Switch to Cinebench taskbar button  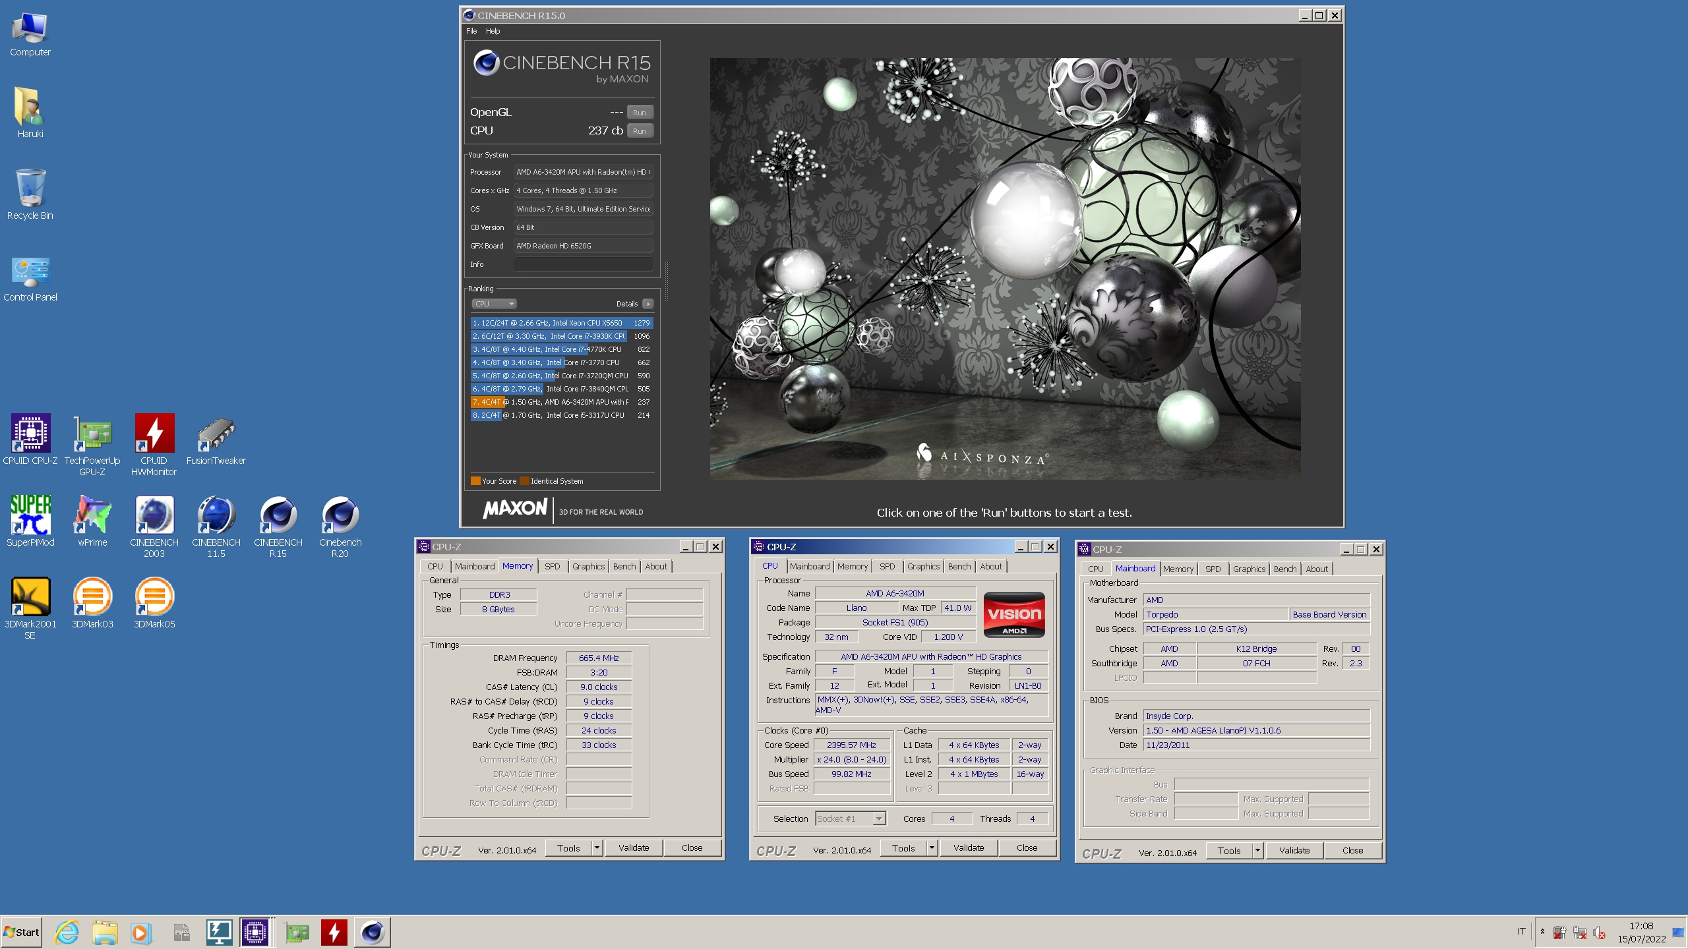click(373, 933)
